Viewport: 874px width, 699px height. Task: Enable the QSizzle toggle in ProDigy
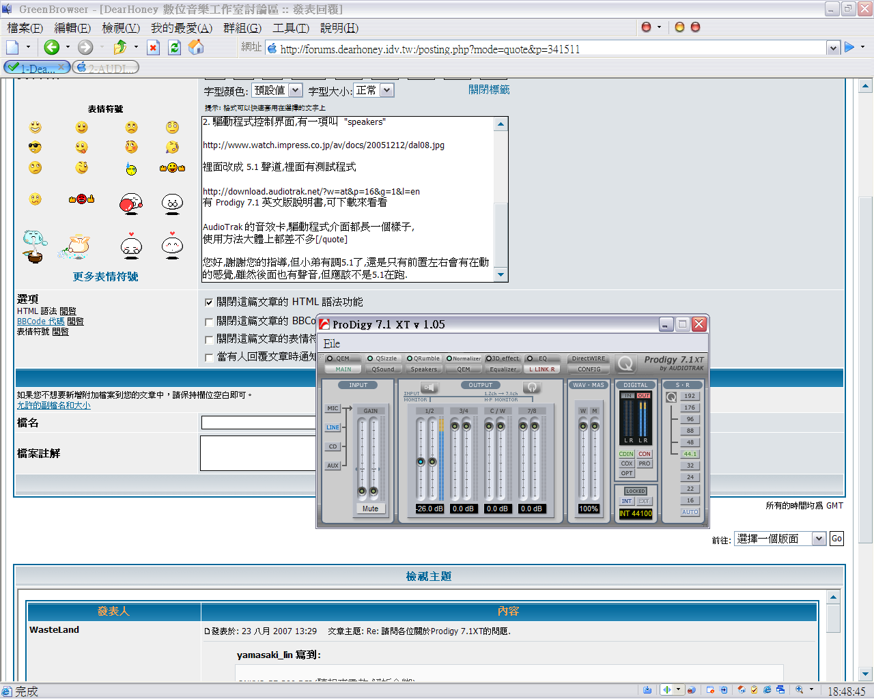pos(383,358)
